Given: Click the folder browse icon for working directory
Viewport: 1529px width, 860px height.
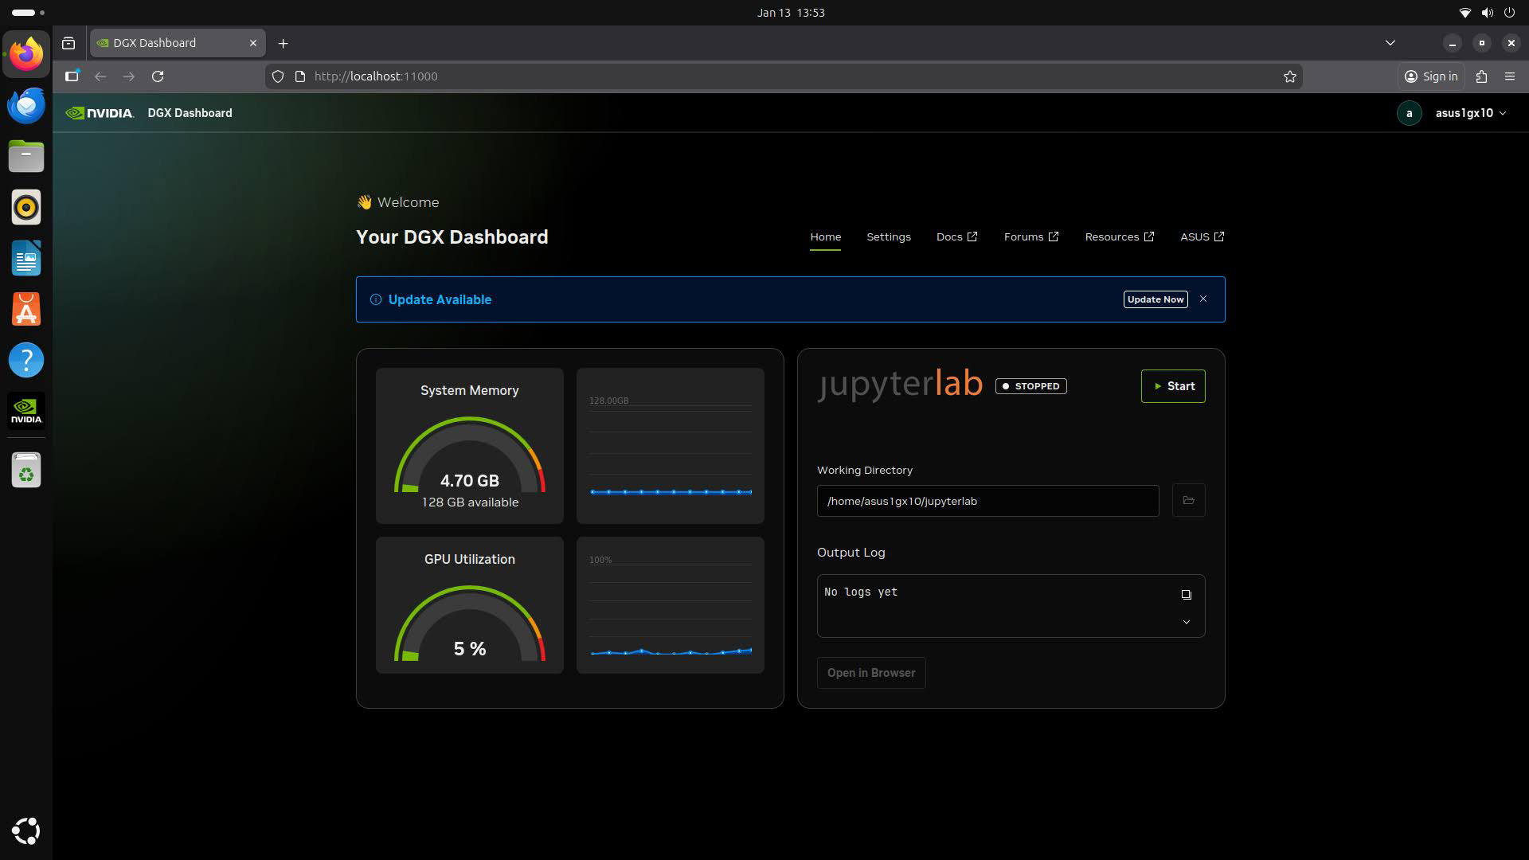Looking at the screenshot, I should [1188, 501].
